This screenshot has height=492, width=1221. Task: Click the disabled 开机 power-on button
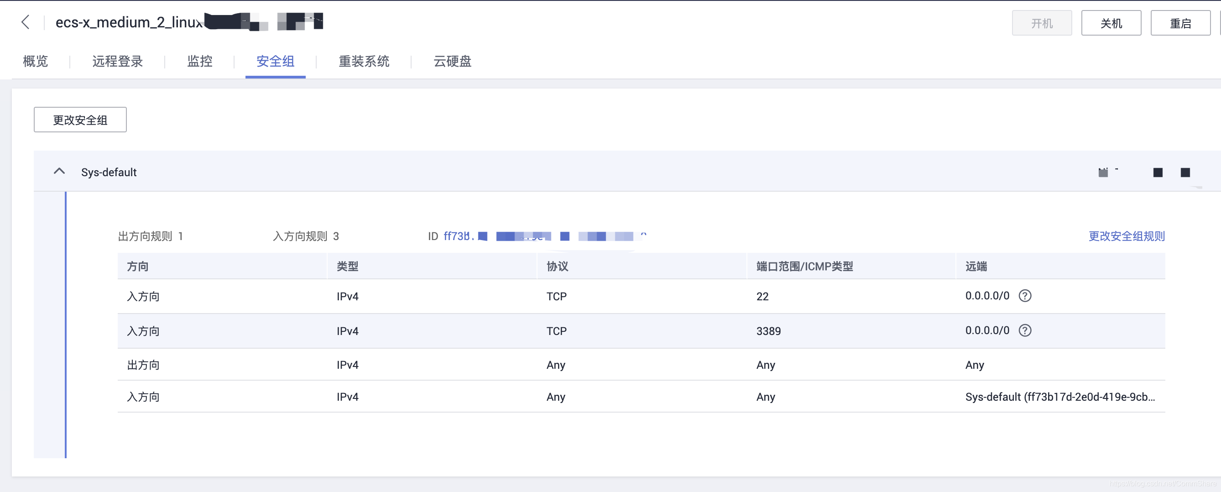tap(1042, 23)
